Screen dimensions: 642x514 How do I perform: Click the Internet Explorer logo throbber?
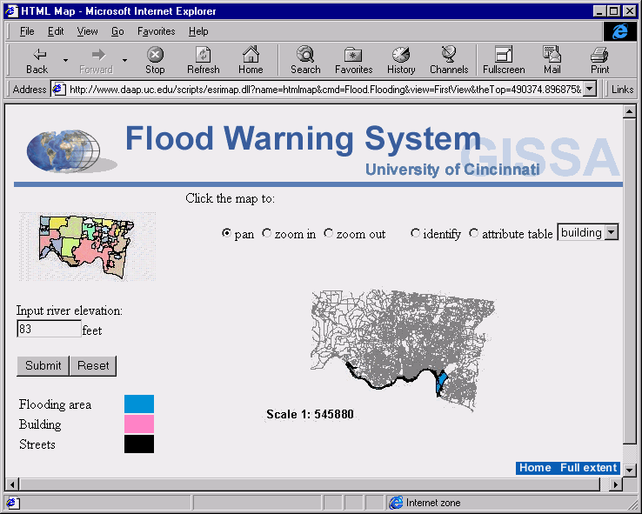[x=620, y=31]
